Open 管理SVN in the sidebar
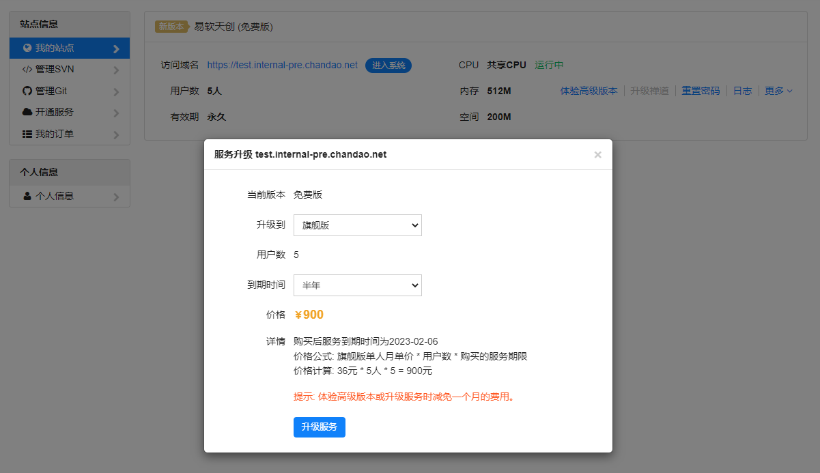Image resolution: width=820 pixels, height=473 pixels. 55,70
